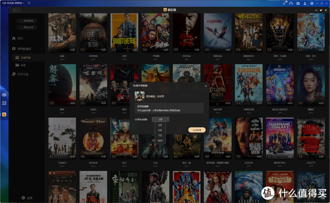Screen dimensions: 330x203
Task: Collapse the media library section chevron
Action: click(x=42, y=49)
